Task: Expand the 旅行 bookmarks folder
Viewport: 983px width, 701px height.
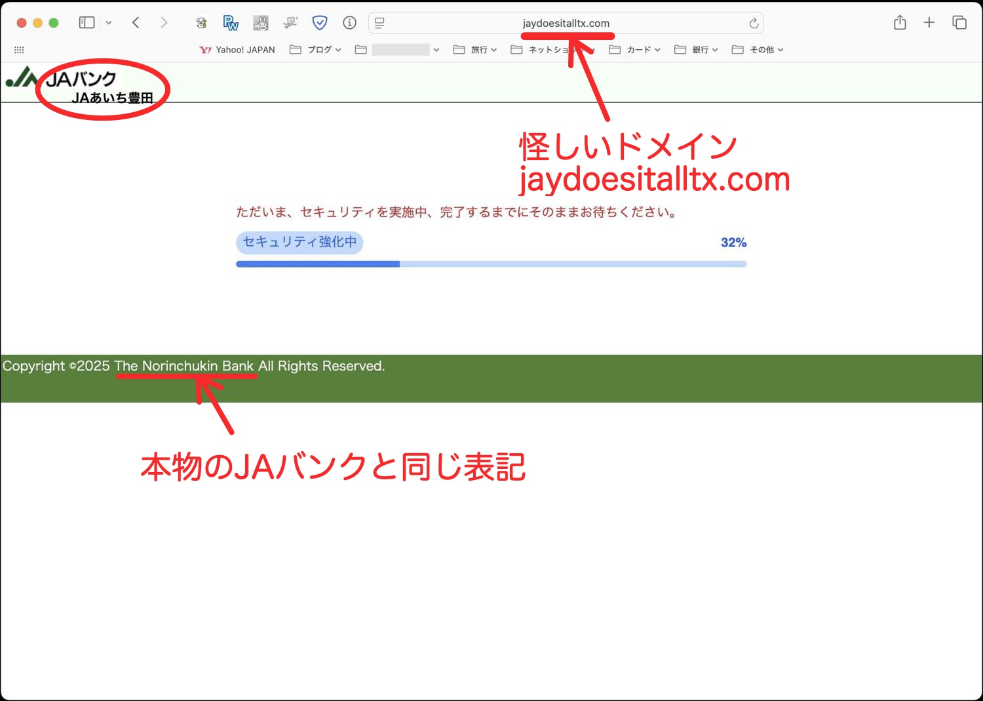Action: [475, 50]
